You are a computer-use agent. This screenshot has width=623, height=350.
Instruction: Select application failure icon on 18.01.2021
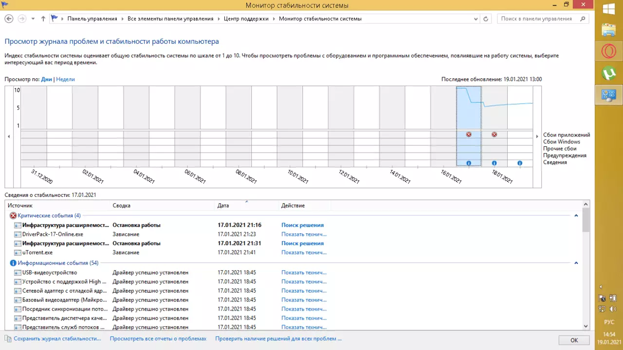click(x=494, y=134)
